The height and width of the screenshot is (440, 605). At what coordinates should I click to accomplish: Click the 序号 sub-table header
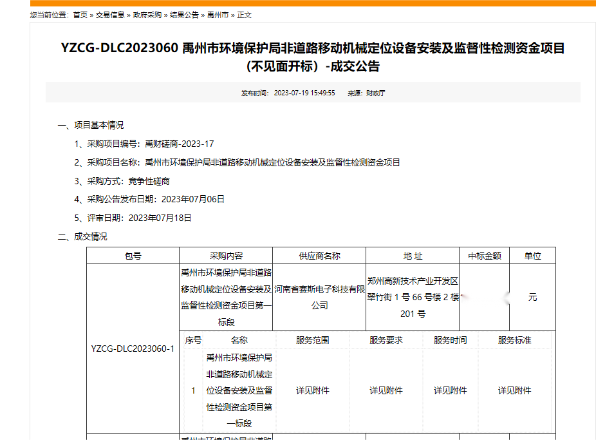[x=193, y=340]
